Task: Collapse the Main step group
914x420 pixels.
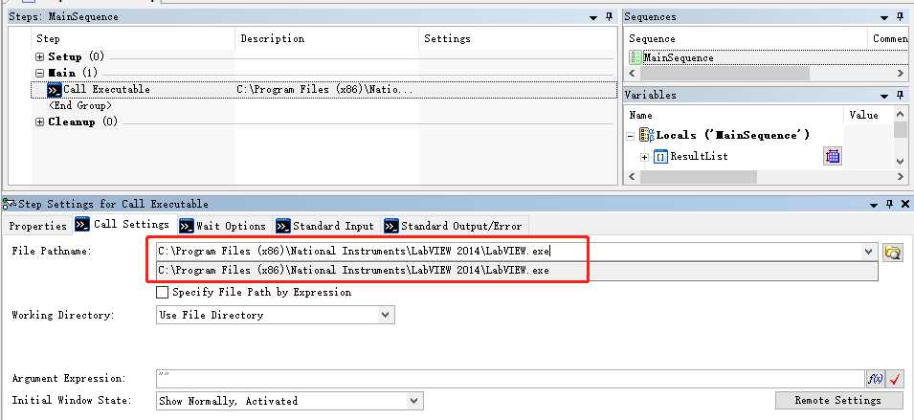Action: click(x=39, y=74)
